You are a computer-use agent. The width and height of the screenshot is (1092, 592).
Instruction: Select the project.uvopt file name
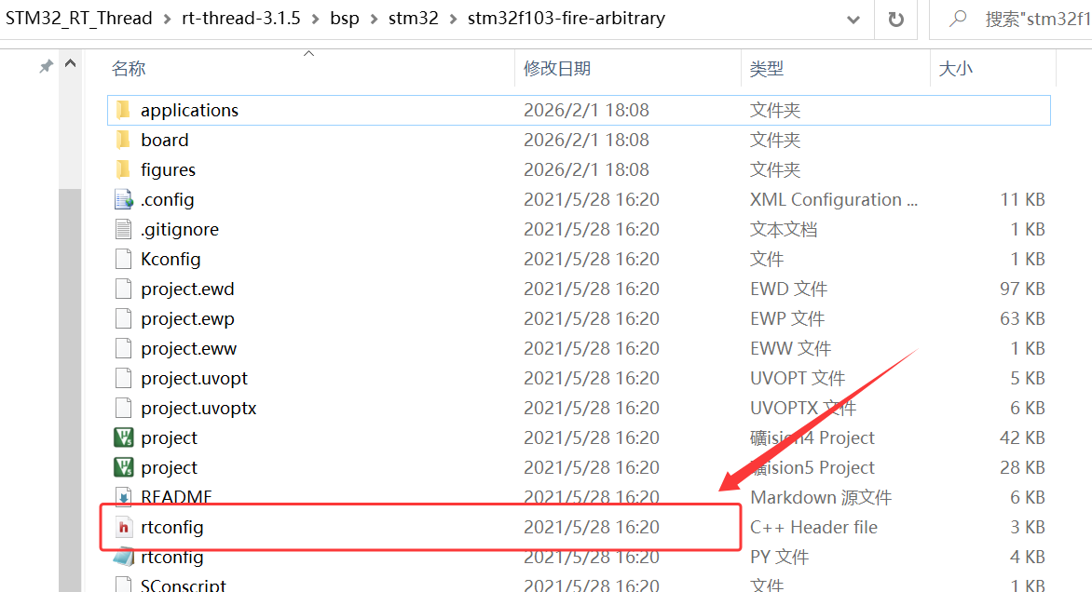point(195,379)
